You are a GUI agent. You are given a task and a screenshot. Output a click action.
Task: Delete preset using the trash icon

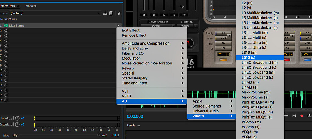coord(111,13)
